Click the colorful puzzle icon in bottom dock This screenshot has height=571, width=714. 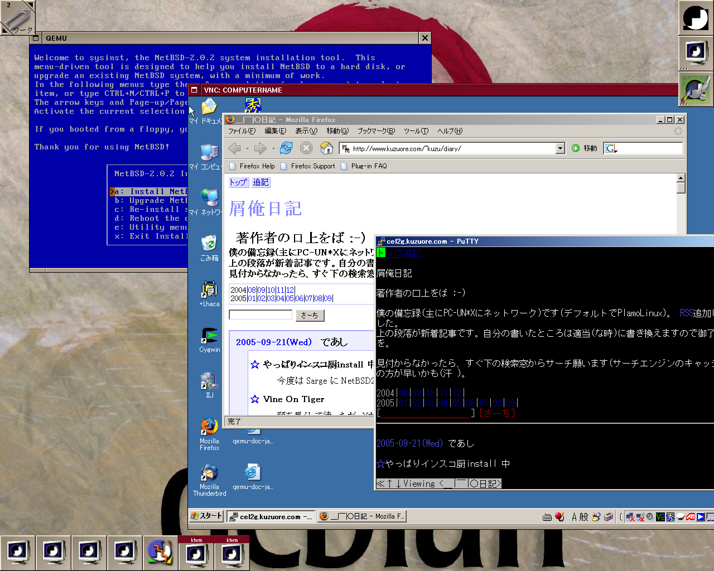(160, 553)
